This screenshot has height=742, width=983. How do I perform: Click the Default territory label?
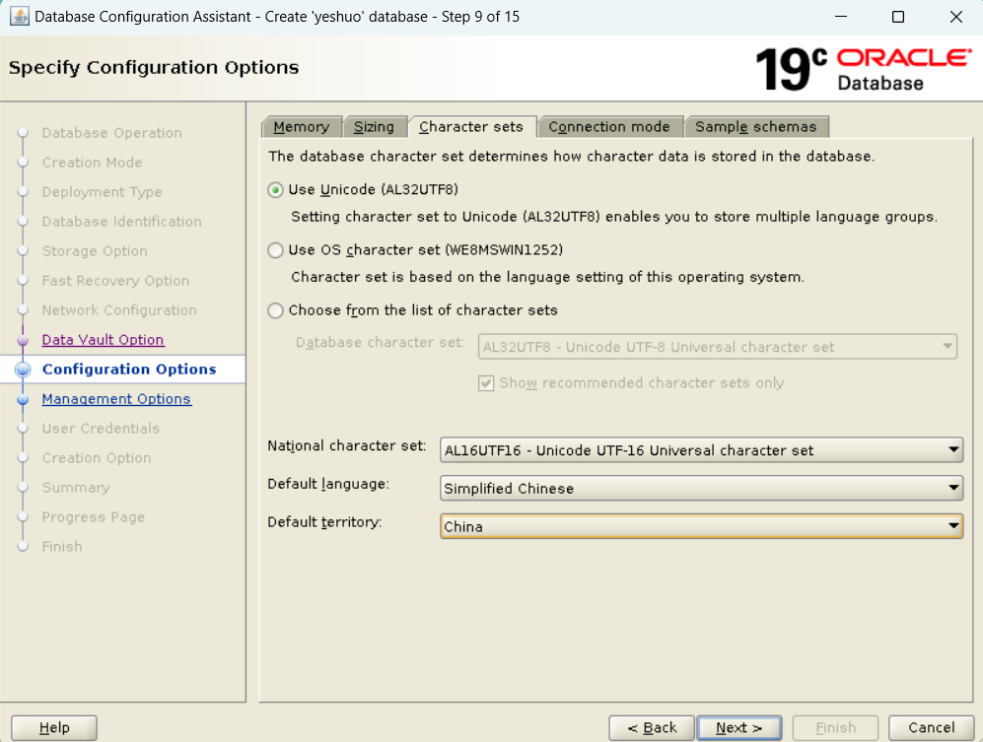pyautogui.click(x=324, y=522)
